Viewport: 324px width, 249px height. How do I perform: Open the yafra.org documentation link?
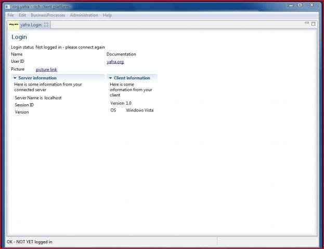click(115, 62)
